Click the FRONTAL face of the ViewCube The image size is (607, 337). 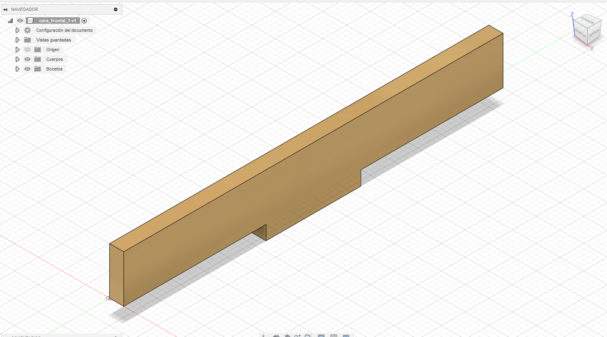[581, 32]
